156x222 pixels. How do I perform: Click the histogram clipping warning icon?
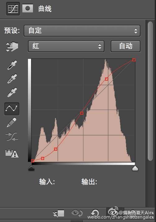click(12, 153)
